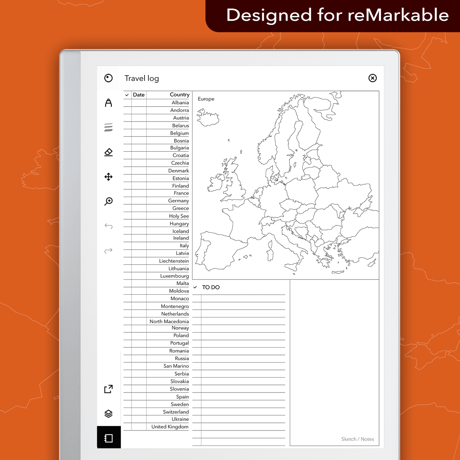
Task: Tick the checkbox beside the Date header
Action: pos(127,95)
